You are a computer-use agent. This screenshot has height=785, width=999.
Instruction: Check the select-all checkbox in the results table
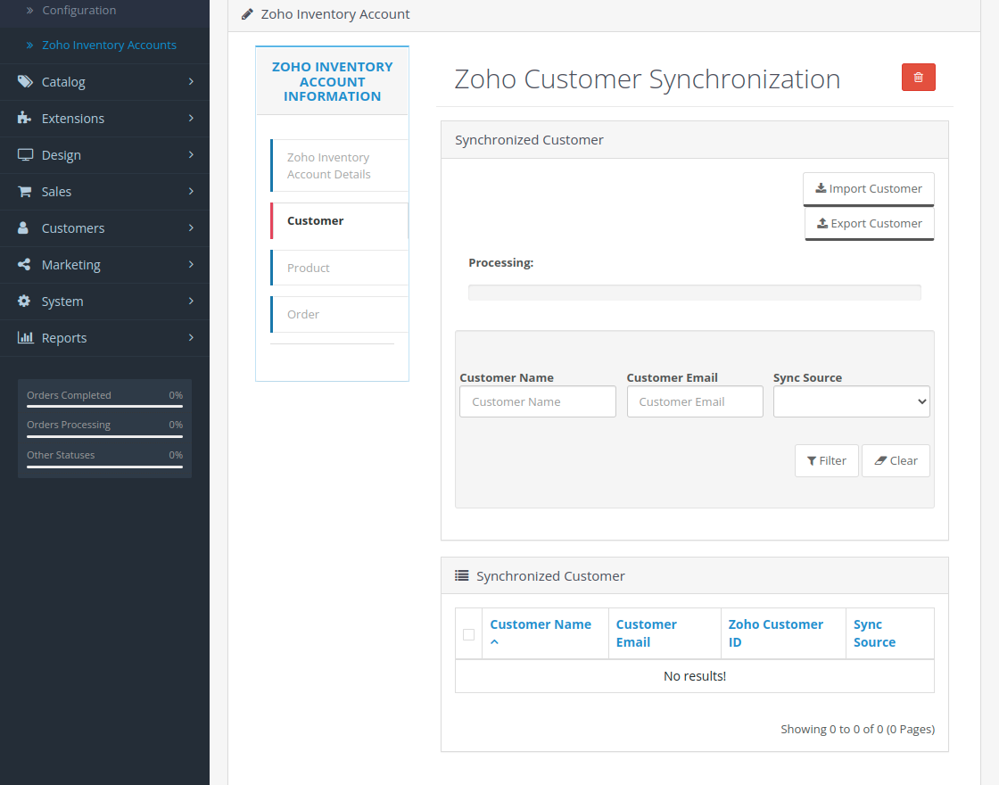468,634
